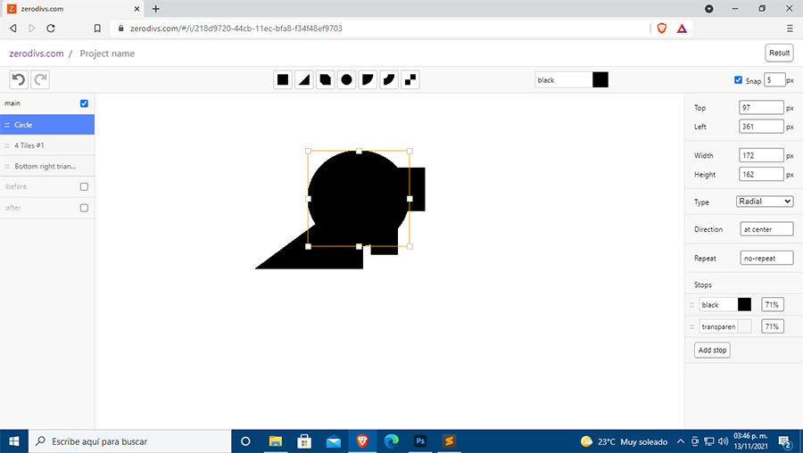Open the zerodivs.com home link
Viewport: 803px width, 453px height.
[37, 54]
